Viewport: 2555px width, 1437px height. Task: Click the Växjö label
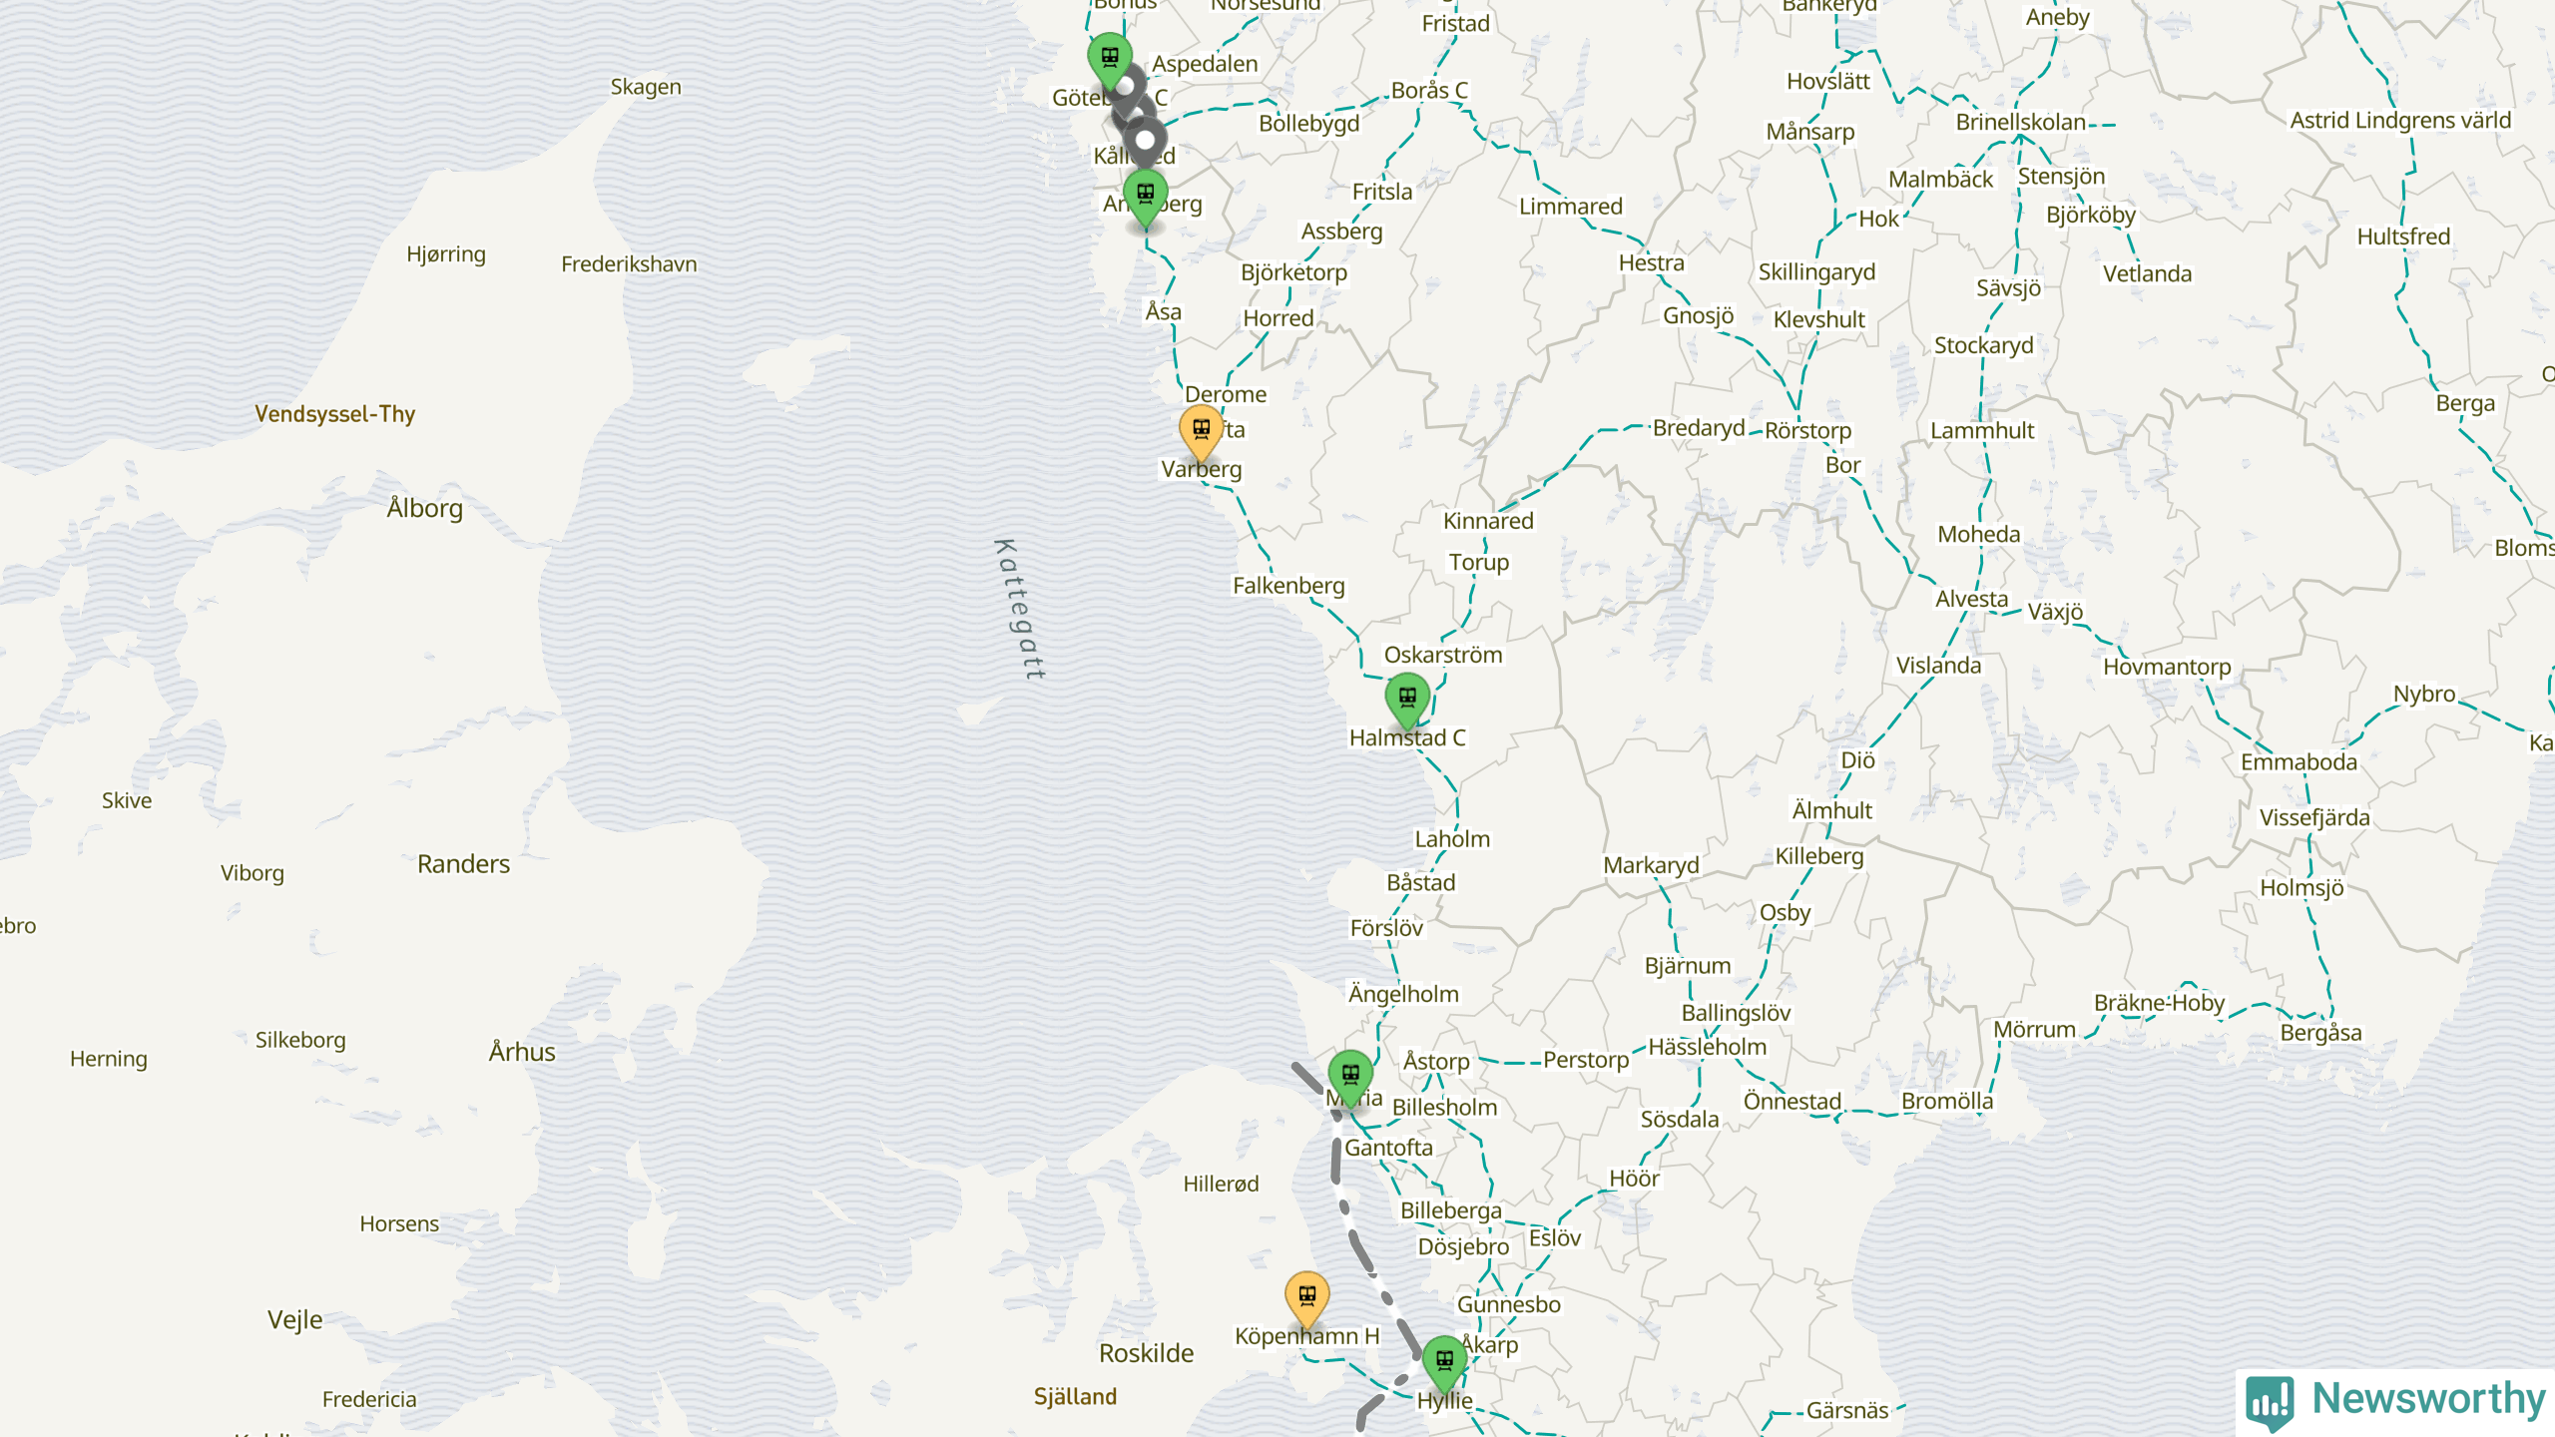(x=2055, y=612)
